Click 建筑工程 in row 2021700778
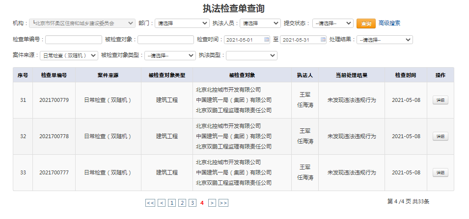469x219 pixels. (x=167, y=136)
